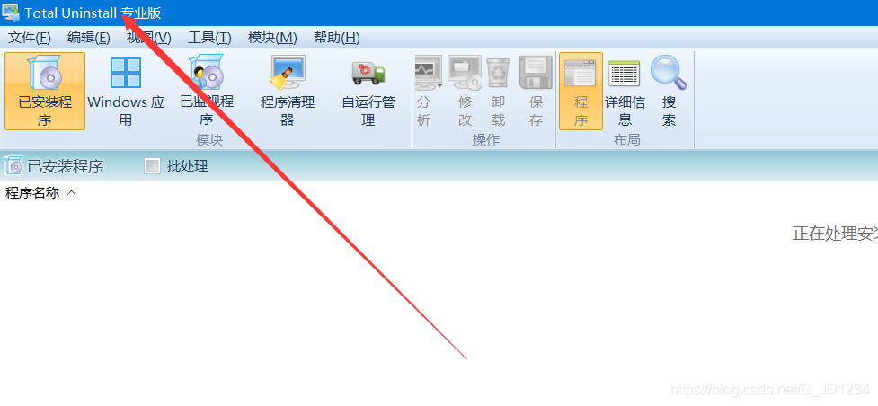The image size is (878, 406).
Task: Open the 编辑(E) menu
Action: click(x=88, y=38)
